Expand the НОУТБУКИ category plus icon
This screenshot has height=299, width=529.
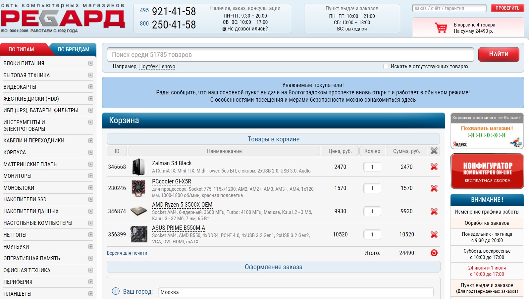click(91, 247)
